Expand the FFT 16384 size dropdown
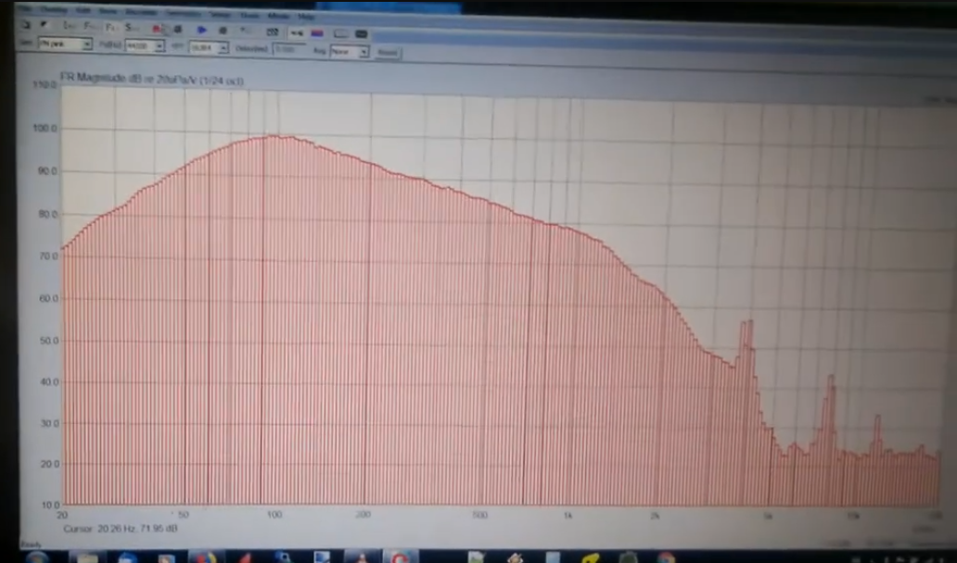The image size is (957, 563). 223,47
